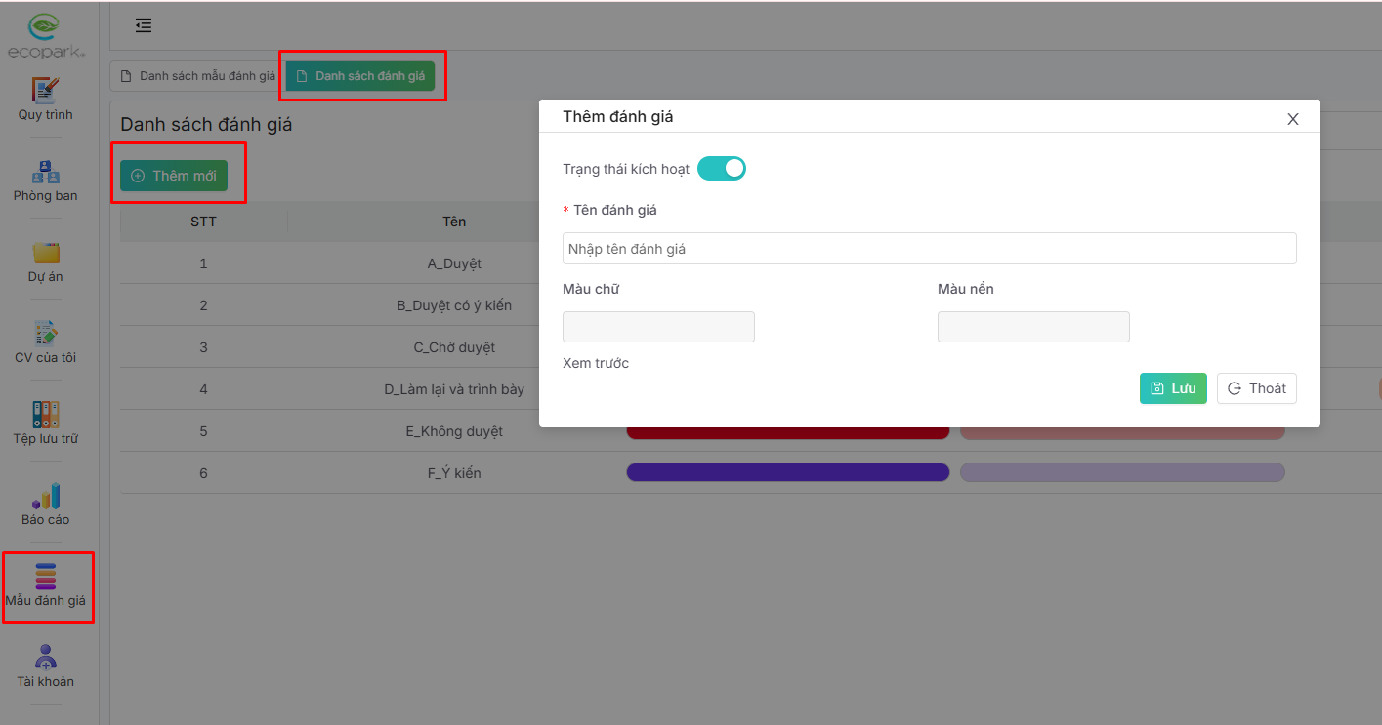Open the Màu nền color picker
Viewport: 1382px width, 725px height.
[x=1033, y=327]
